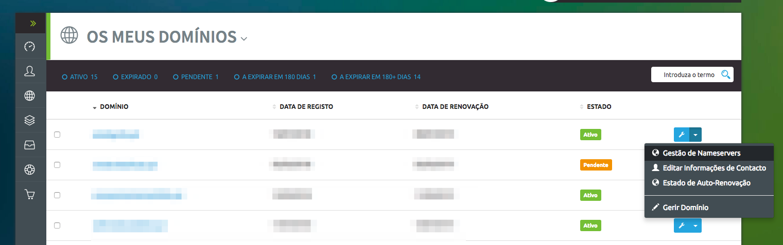The width and height of the screenshot is (783, 245).
Task: Sort the table by Data de Registo
Action: click(x=306, y=107)
